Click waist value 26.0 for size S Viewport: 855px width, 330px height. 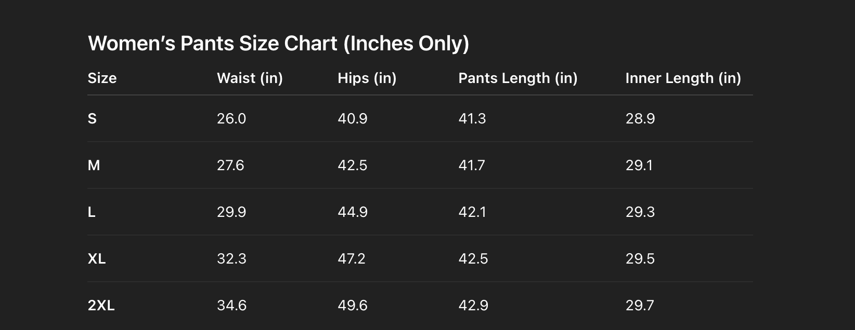[231, 119]
